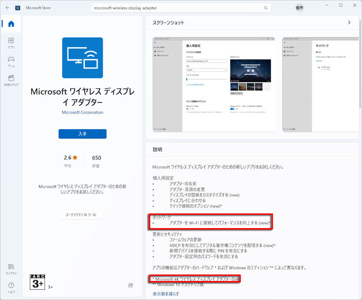Open the ネットワーク screenshot thumbnail

pos(321,84)
